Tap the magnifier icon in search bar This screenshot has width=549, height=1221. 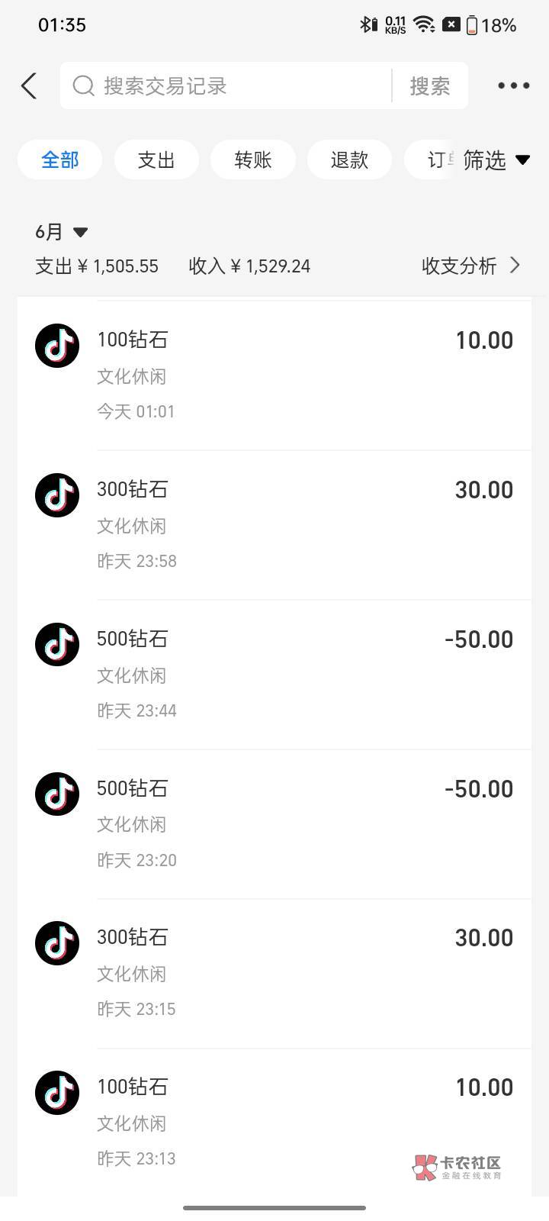(x=83, y=86)
